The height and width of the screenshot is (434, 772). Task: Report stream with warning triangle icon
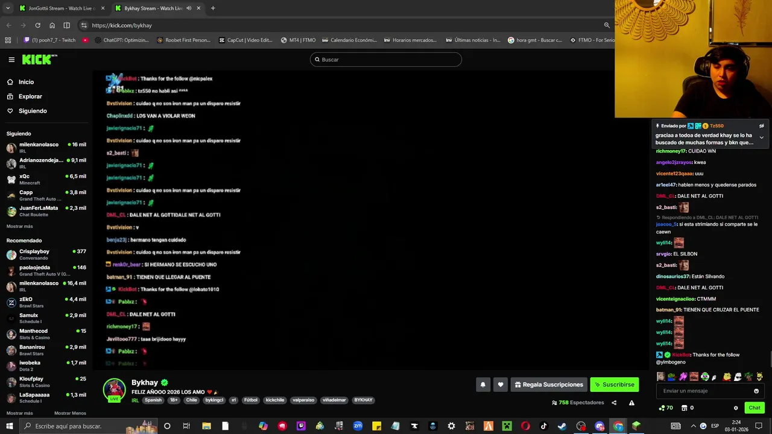(x=631, y=403)
